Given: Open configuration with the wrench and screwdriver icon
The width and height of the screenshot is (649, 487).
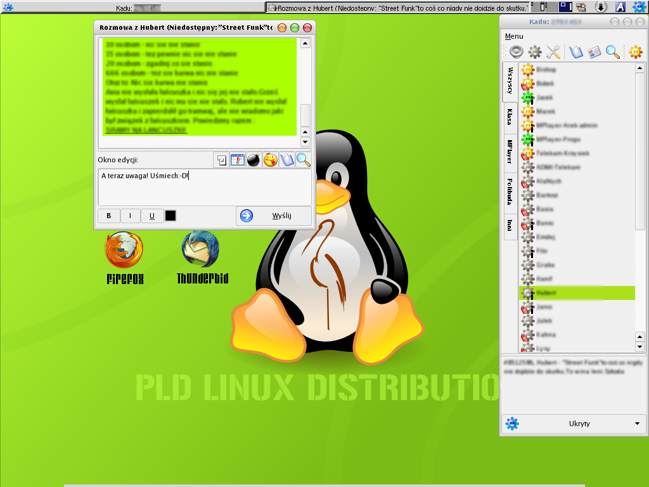Looking at the screenshot, I should pyautogui.click(x=553, y=52).
